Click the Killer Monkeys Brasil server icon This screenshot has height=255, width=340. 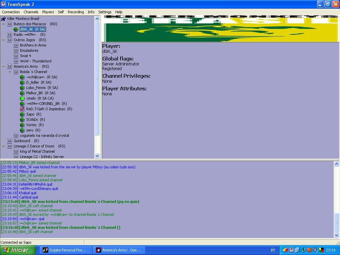tap(3, 19)
